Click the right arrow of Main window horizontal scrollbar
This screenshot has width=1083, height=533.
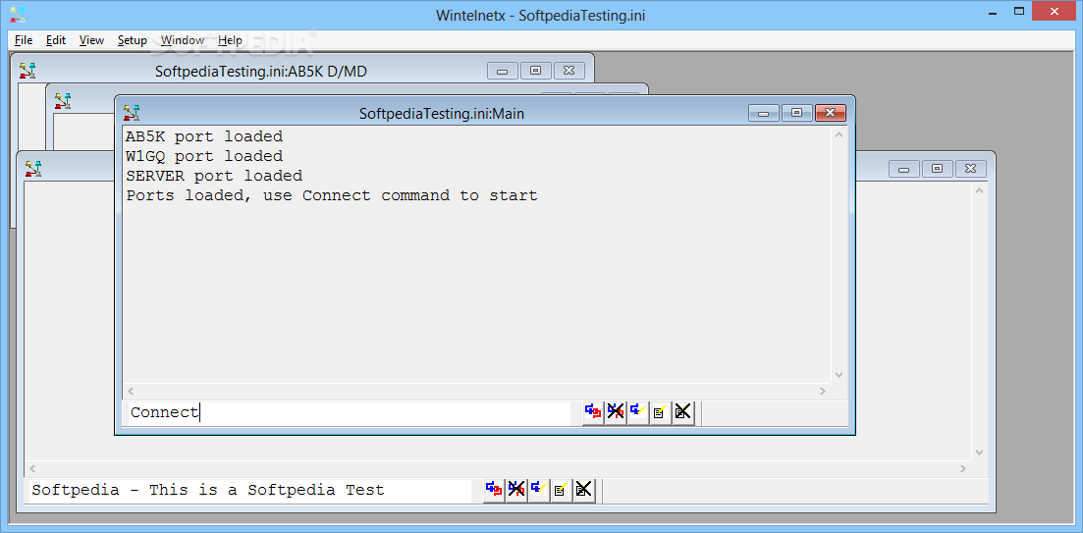coord(823,391)
